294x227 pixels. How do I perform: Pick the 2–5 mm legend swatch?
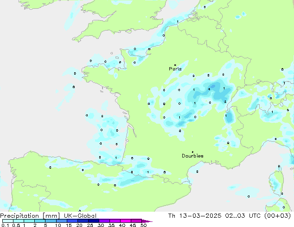click(40, 221)
